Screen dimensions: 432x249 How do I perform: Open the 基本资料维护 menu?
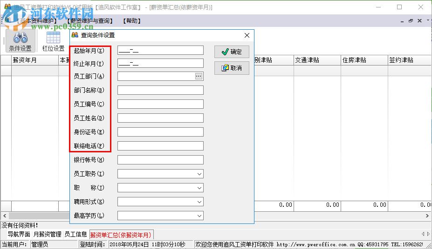37,21
